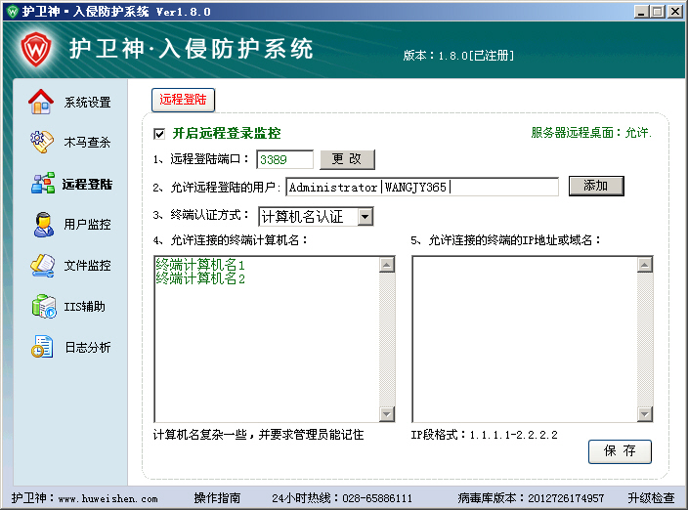Viewport: 688px width, 510px height.
Task: Open 用户监控 user icon
Action: click(x=41, y=225)
